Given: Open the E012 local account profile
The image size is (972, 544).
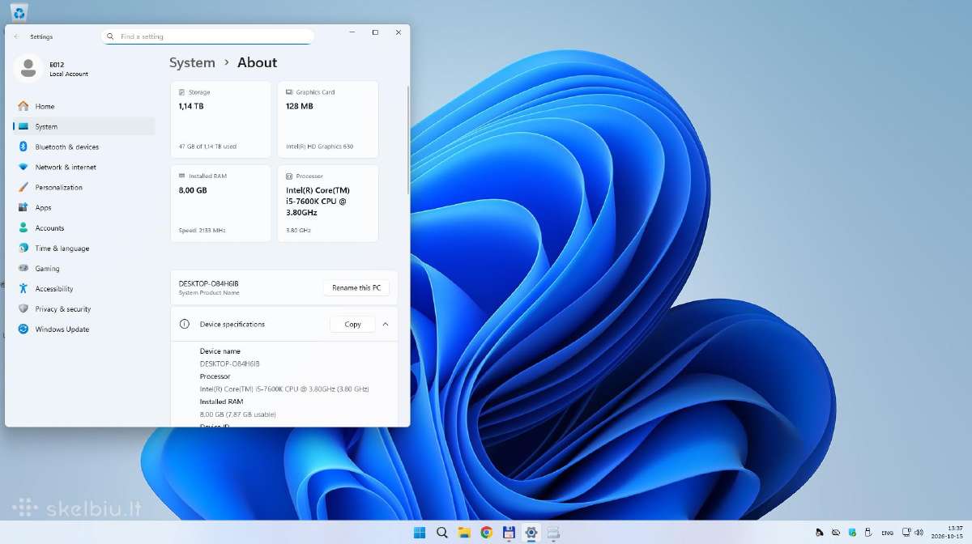Looking at the screenshot, I should (x=52, y=69).
